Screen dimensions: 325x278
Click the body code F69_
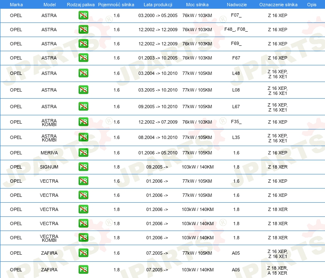point(236,43)
